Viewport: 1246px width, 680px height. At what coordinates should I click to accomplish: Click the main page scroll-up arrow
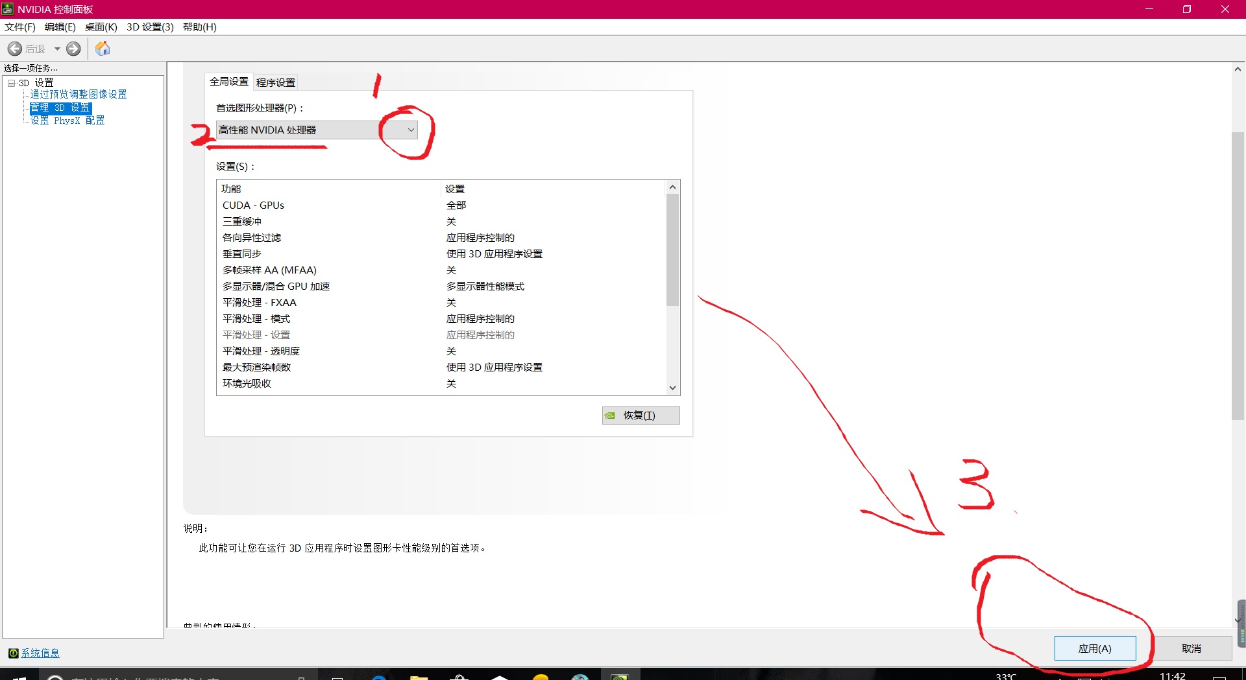pos(1238,69)
